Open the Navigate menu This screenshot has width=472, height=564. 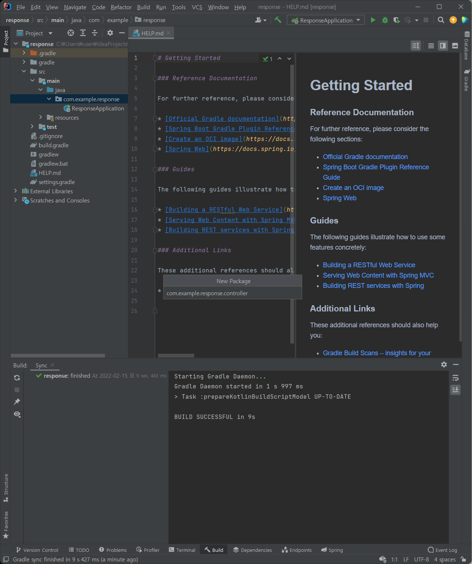(x=75, y=7)
